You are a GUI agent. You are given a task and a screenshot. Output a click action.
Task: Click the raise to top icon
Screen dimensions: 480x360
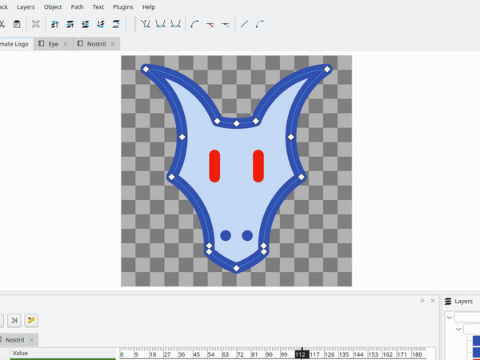coord(54,24)
